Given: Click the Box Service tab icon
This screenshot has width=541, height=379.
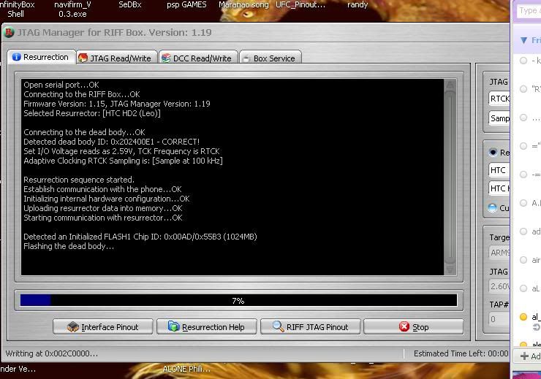Looking at the screenshot, I should click(246, 58).
